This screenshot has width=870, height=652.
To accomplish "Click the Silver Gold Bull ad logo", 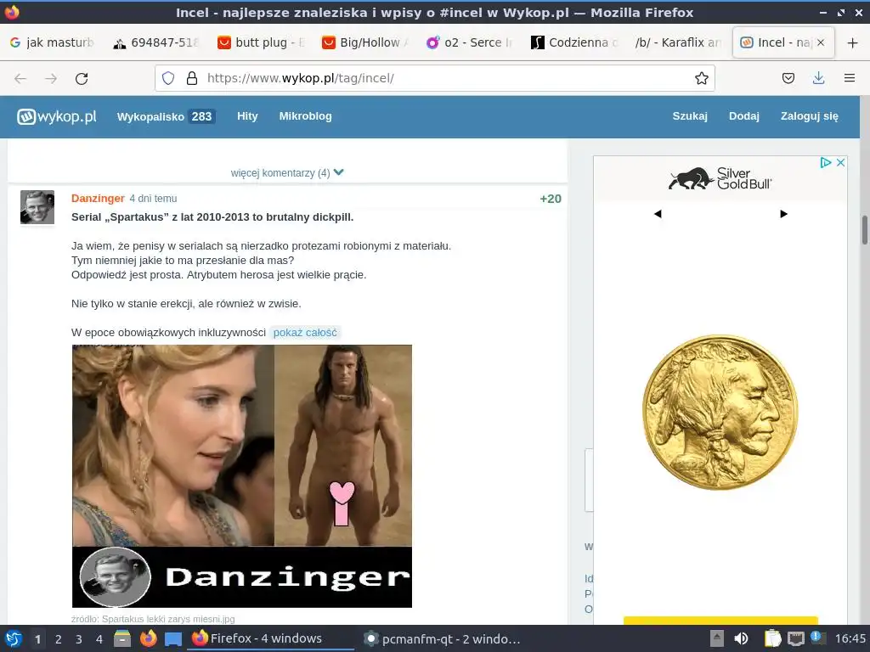I will coord(720,178).
